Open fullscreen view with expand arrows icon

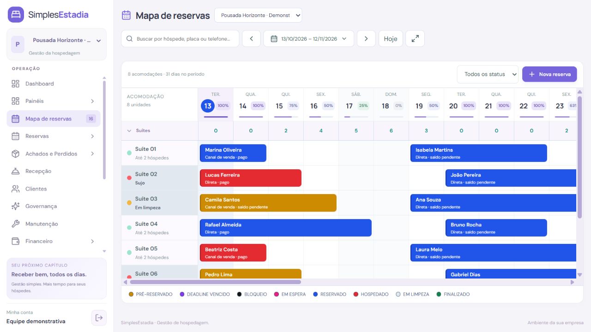415,39
